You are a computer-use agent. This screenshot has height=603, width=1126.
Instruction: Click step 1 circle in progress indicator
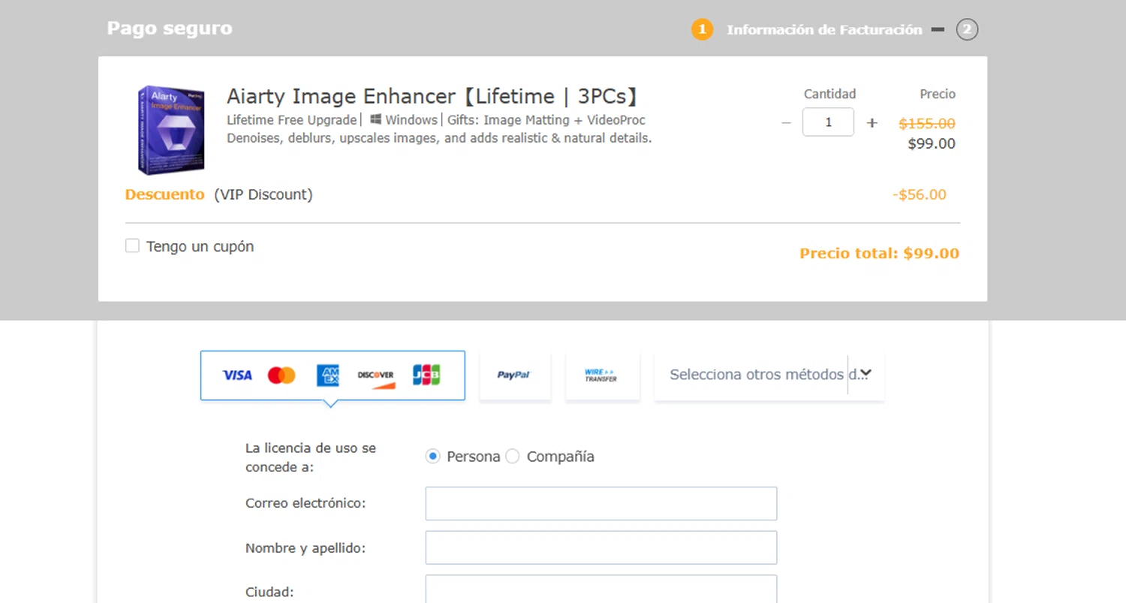pyautogui.click(x=702, y=29)
